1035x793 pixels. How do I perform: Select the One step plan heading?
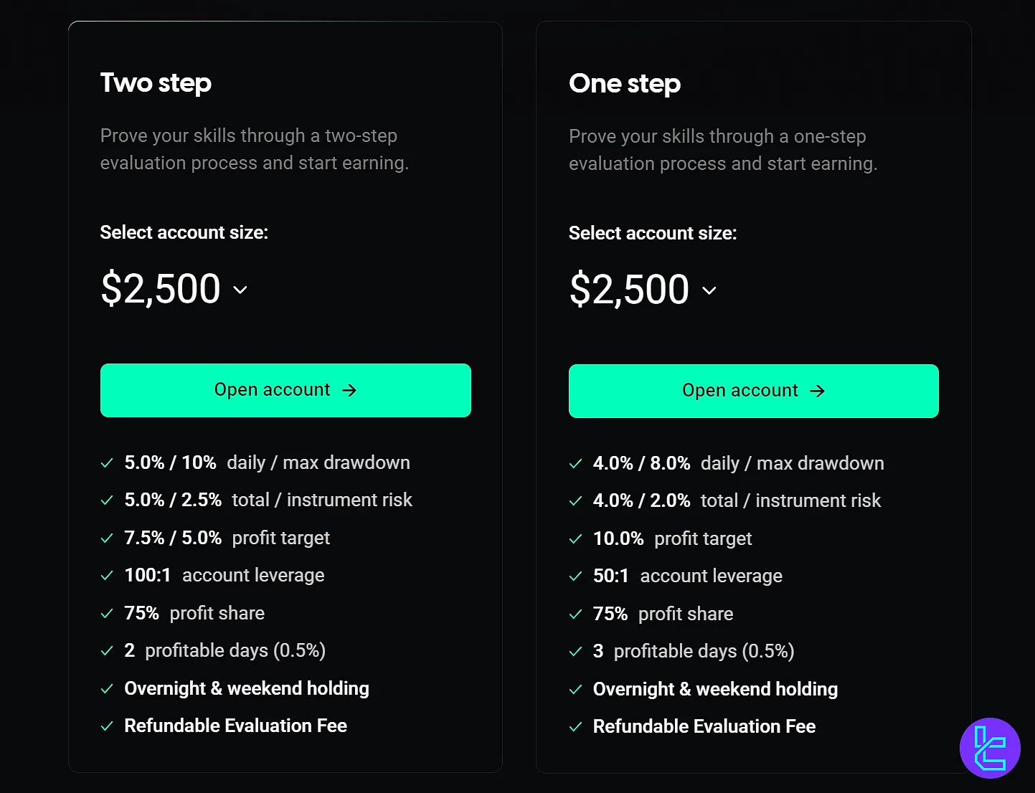(x=625, y=84)
